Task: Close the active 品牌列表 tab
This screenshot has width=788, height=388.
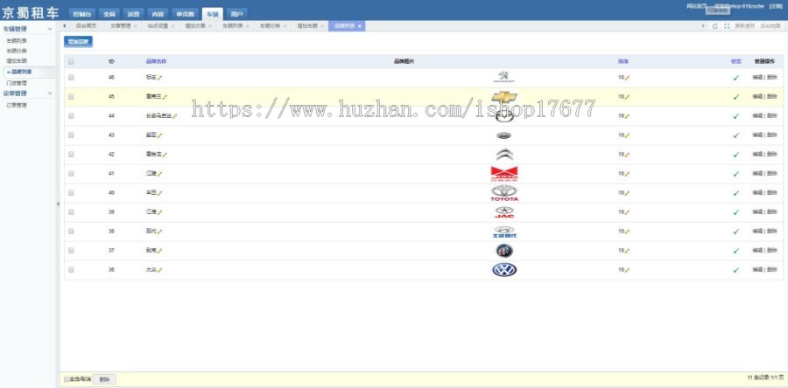Action: 359,26
